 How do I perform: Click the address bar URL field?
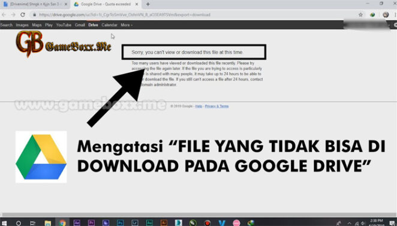coord(195,14)
